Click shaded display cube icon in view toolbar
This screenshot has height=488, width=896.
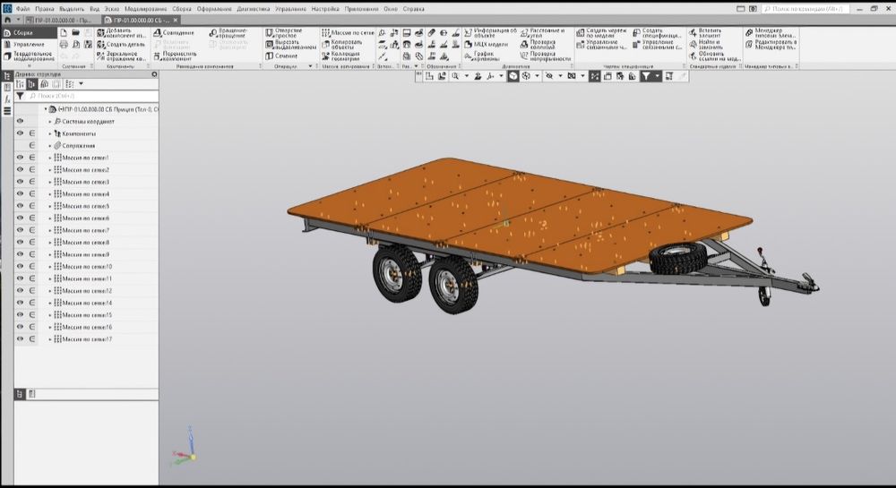(x=513, y=76)
